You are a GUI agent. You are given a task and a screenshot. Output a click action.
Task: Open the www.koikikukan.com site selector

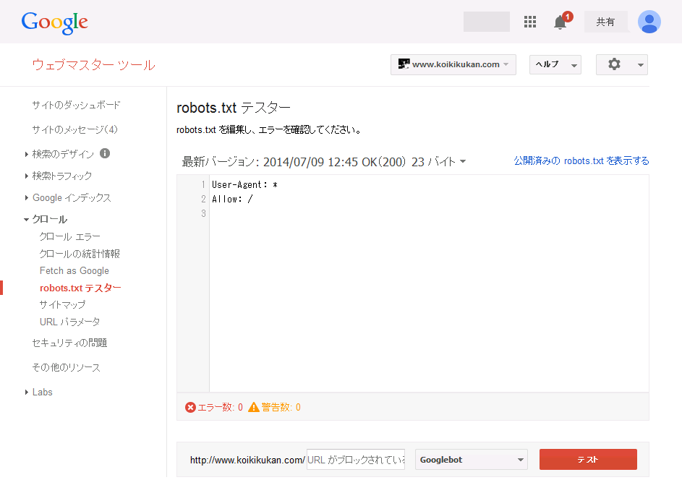[x=453, y=65]
